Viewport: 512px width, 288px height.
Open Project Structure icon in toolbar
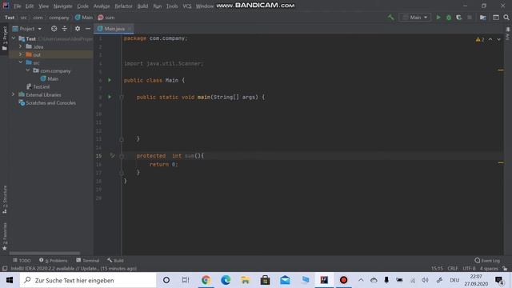[482, 18]
